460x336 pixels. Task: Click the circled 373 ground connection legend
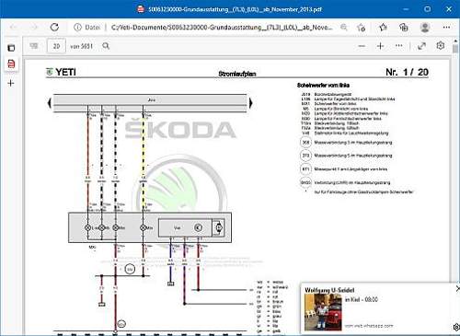pos(305,156)
